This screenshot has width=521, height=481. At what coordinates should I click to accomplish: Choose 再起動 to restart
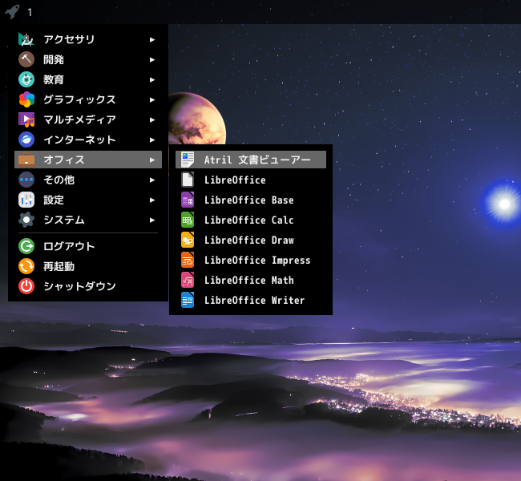88,266
